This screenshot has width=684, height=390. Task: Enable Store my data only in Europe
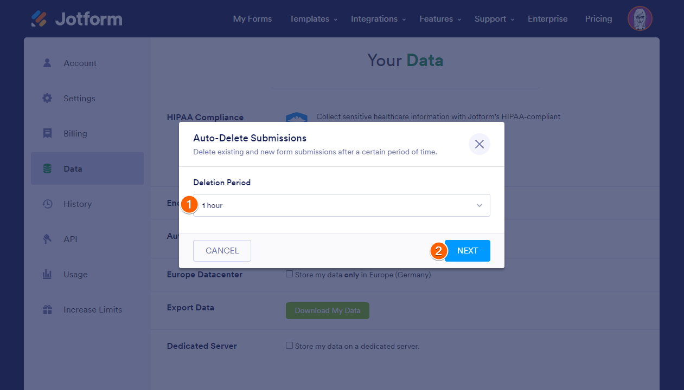coord(290,274)
